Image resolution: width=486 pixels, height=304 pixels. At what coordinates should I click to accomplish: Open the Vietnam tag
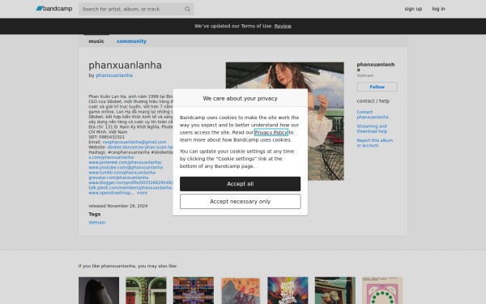[x=96, y=222]
